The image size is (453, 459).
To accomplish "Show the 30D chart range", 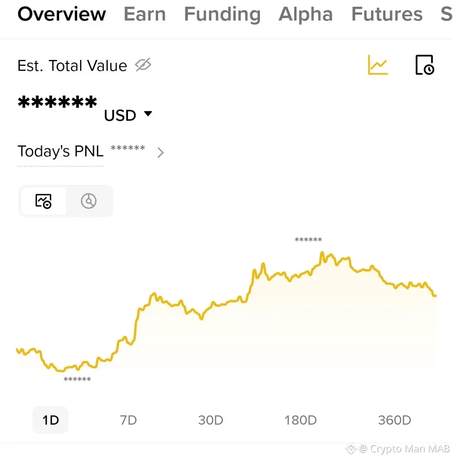I will [x=211, y=420].
